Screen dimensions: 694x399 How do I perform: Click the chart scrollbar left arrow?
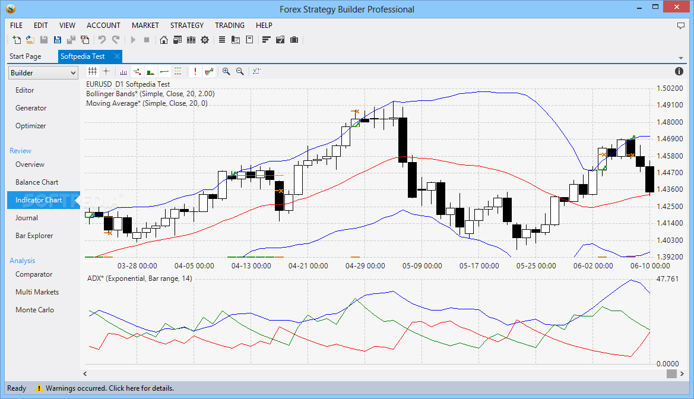85,373
